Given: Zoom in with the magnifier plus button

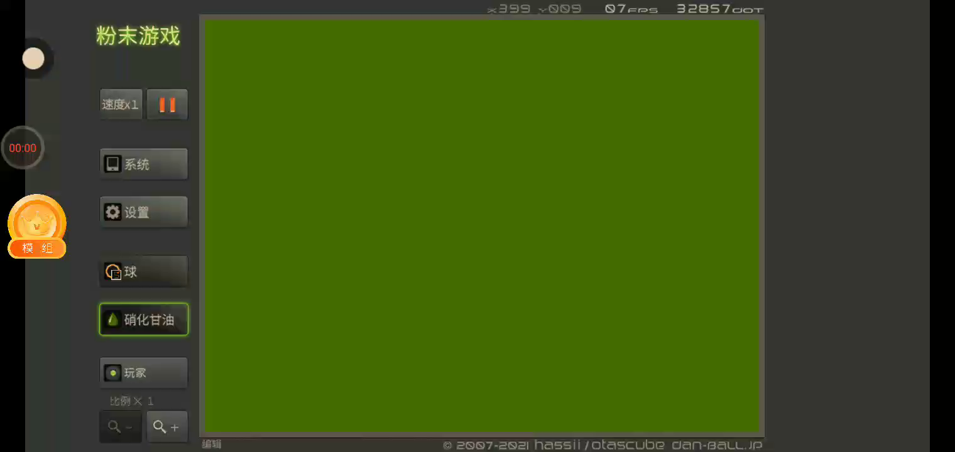Looking at the screenshot, I should 167,427.
